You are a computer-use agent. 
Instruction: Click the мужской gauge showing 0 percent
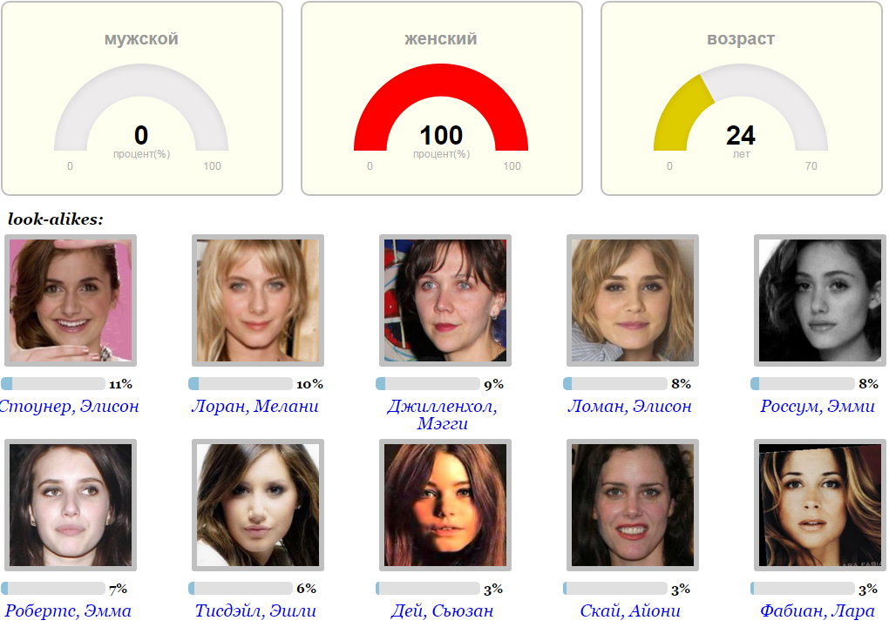tap(141, 108)
